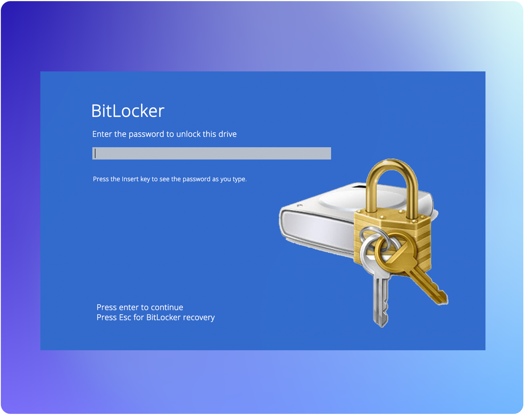Viewport: 525px width, 415px height.
Task: Click the purple gradient outer background
Action: 262,36
